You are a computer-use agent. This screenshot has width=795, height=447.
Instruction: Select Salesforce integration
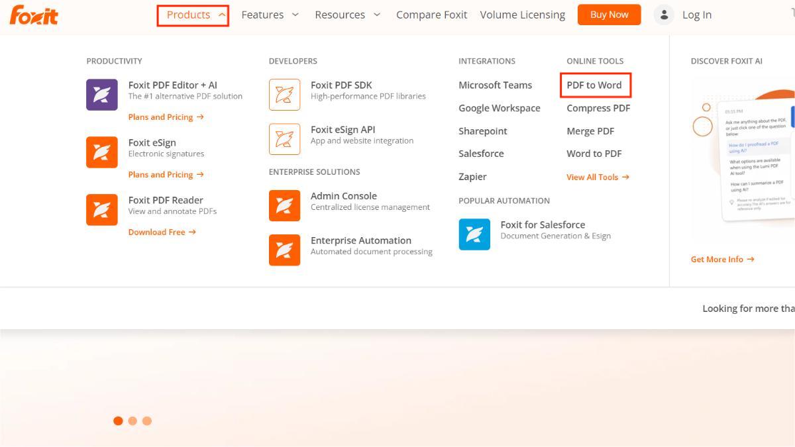coord(481,154)
